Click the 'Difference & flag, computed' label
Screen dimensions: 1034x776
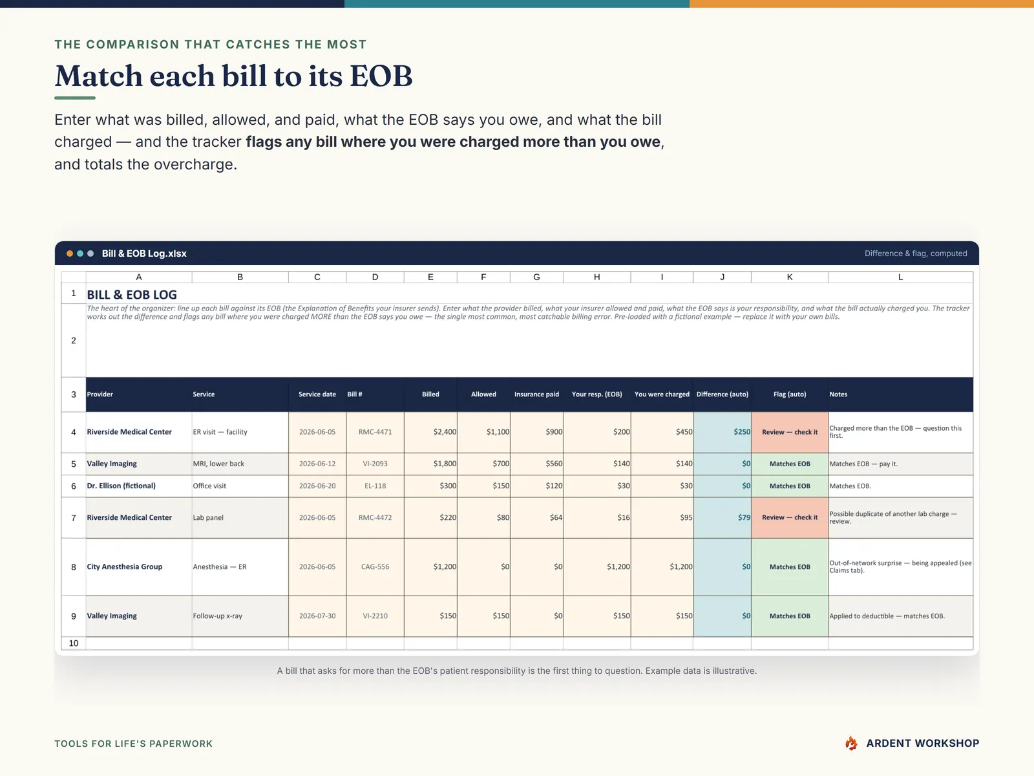[x=916, y=253]
